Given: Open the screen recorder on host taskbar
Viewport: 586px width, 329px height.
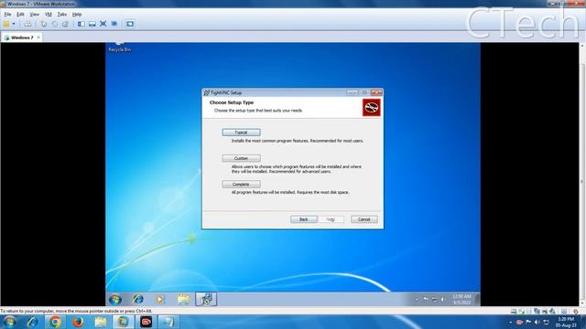Looking at the screenshot, I should pos(146,322).
